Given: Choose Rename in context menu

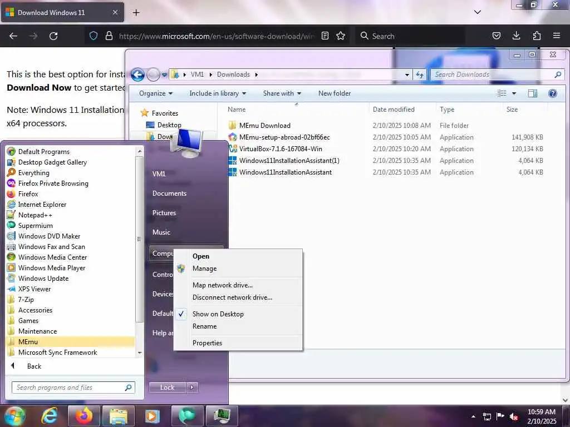Looking at the screenshot, I should pos(204,327).
